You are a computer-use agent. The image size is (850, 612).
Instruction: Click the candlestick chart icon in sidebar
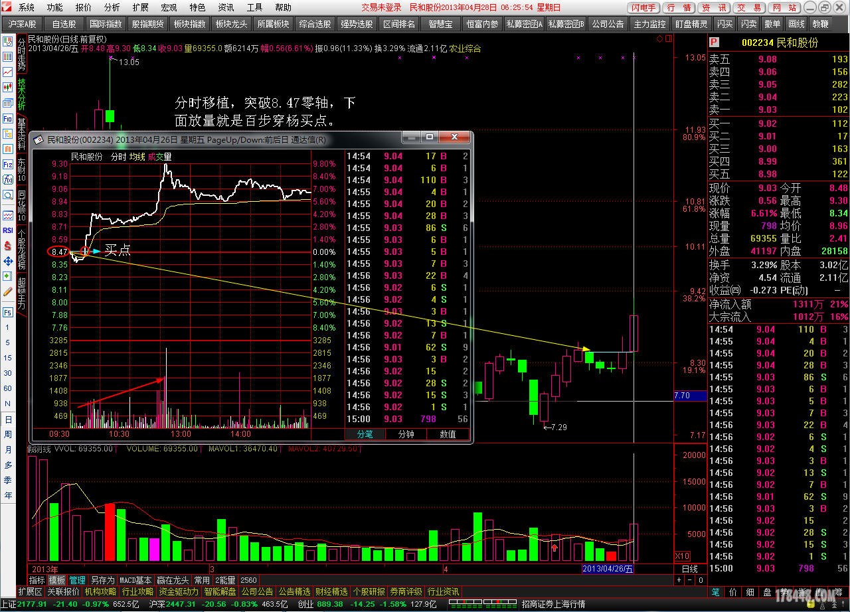pyautogui.click(x=8, y=87)
